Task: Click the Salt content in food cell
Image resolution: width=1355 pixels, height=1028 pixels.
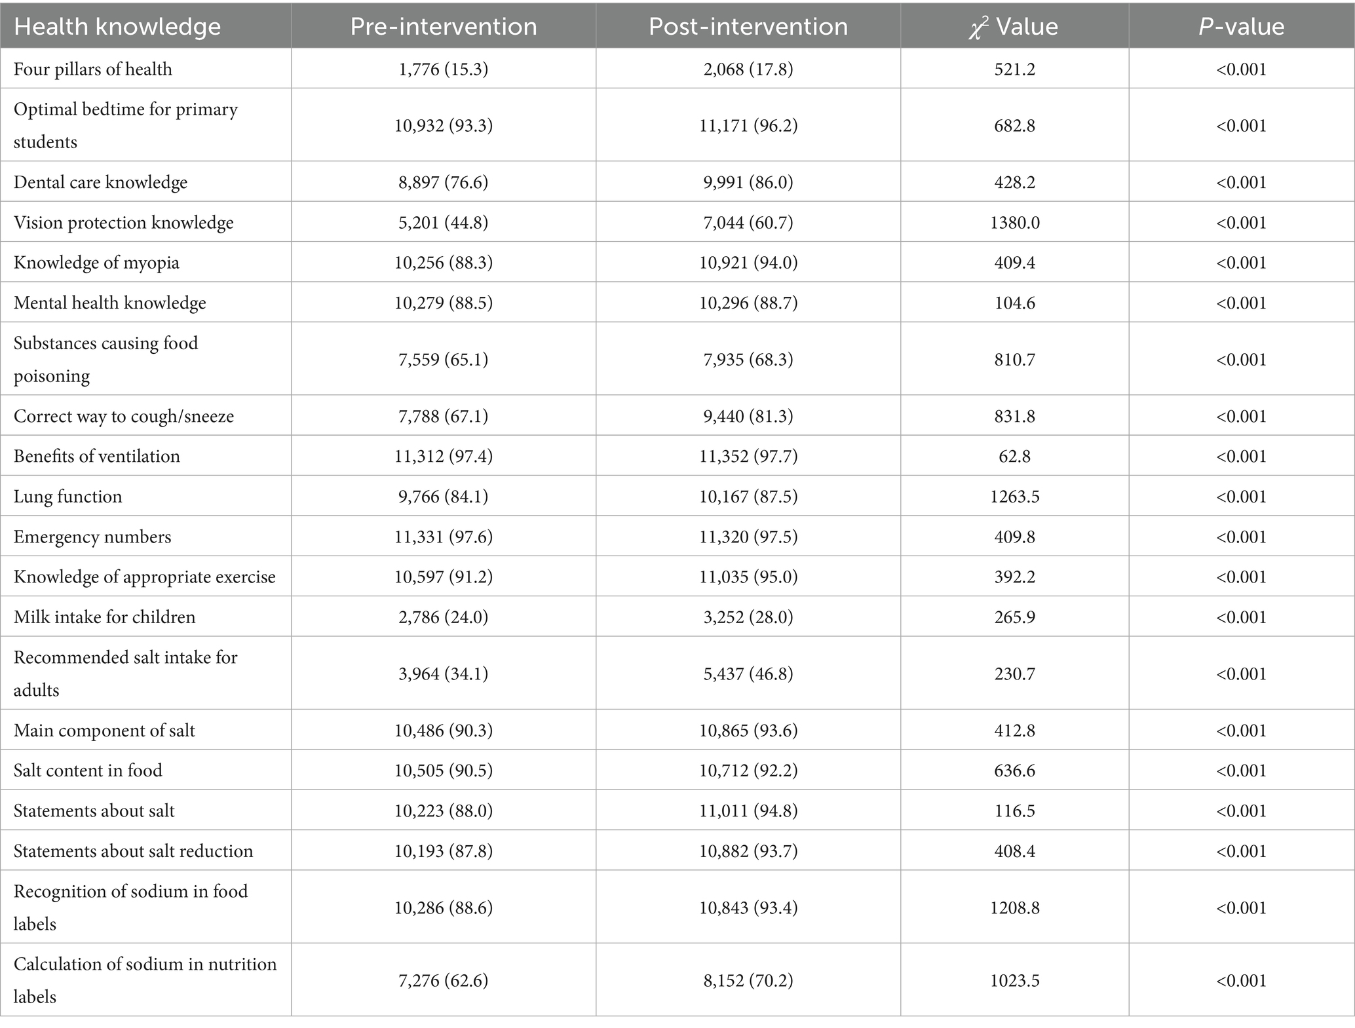Action: tap(88, 770)
